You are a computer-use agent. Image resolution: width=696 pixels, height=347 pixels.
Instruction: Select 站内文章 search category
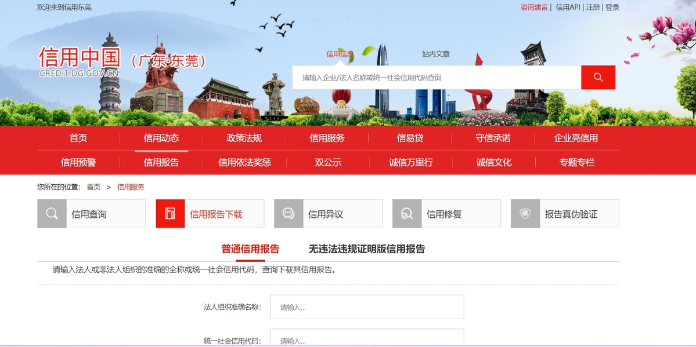435,54
